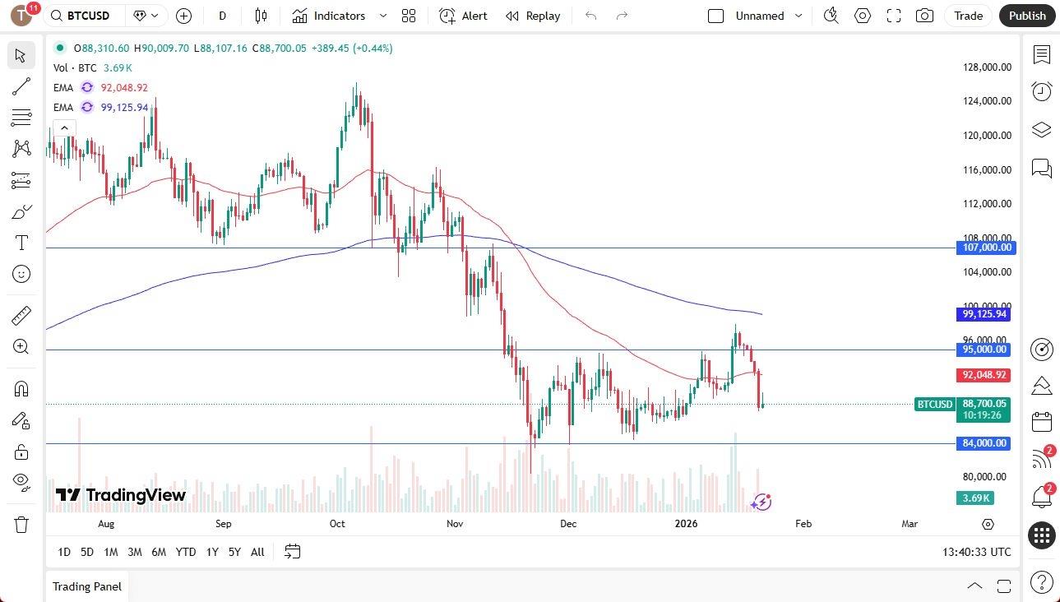Select the Trend Line drawing tool
Viewport: 1060px width, 602px height.
21,86
